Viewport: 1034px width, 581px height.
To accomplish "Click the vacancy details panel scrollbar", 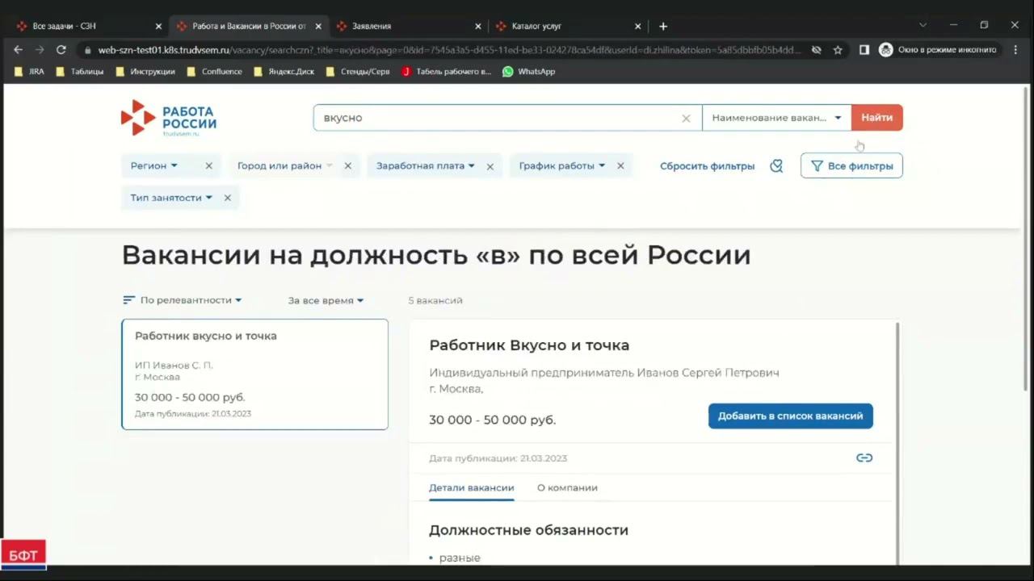I will point(897,444).
